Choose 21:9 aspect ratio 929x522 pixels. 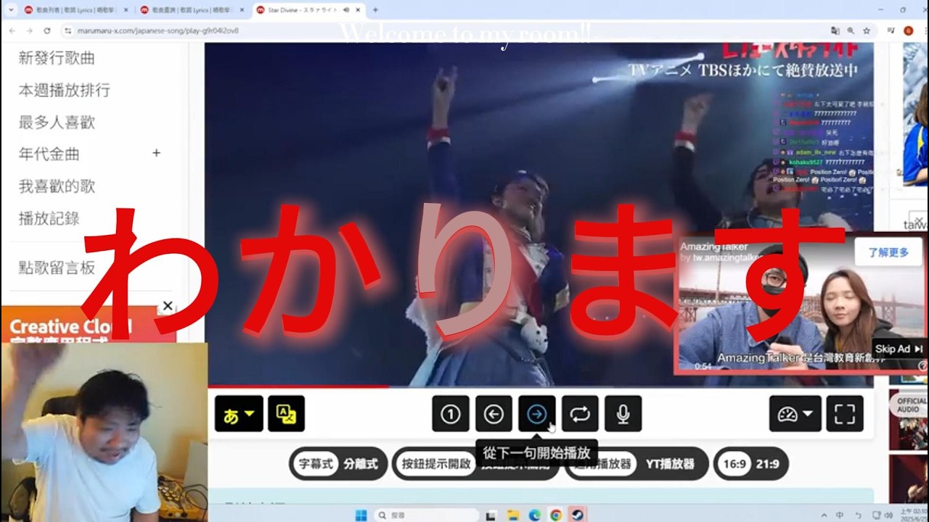pos(767,464)
